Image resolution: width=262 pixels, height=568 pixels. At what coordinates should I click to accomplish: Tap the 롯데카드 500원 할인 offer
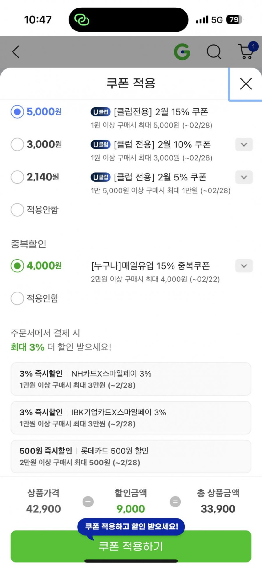click(131, 456)
